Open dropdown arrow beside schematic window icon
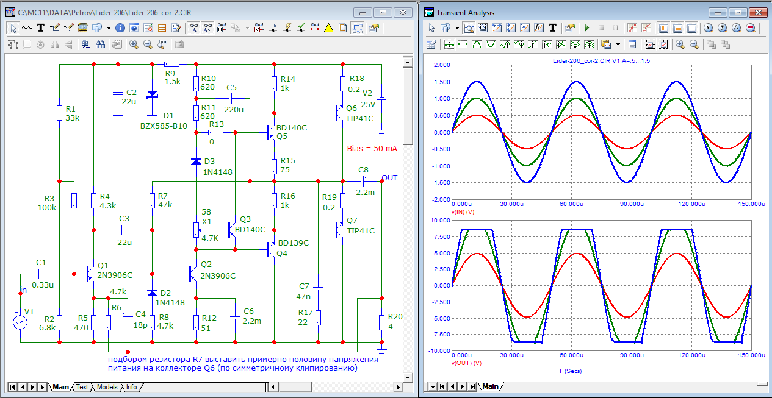This screenshot has width=772, height=398. 109,28
